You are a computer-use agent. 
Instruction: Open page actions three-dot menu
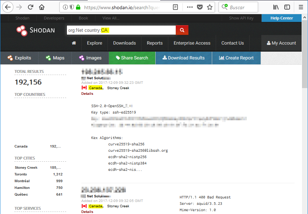(x=190, y=7)
